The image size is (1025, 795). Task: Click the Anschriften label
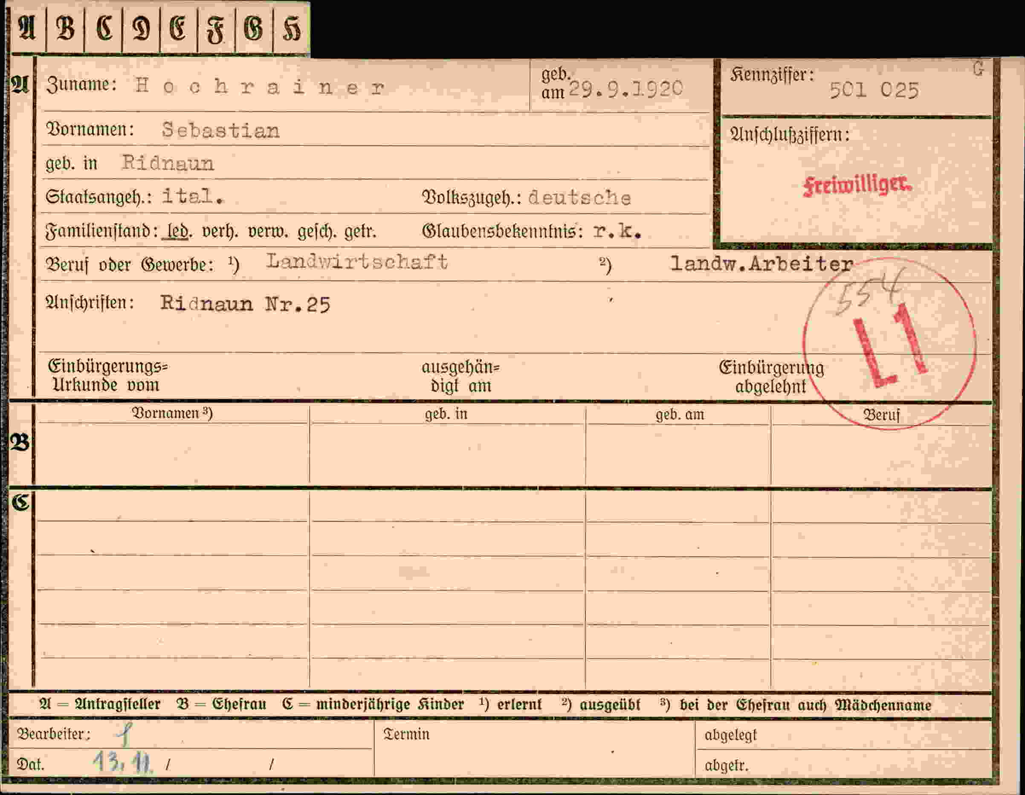point(90,303)
